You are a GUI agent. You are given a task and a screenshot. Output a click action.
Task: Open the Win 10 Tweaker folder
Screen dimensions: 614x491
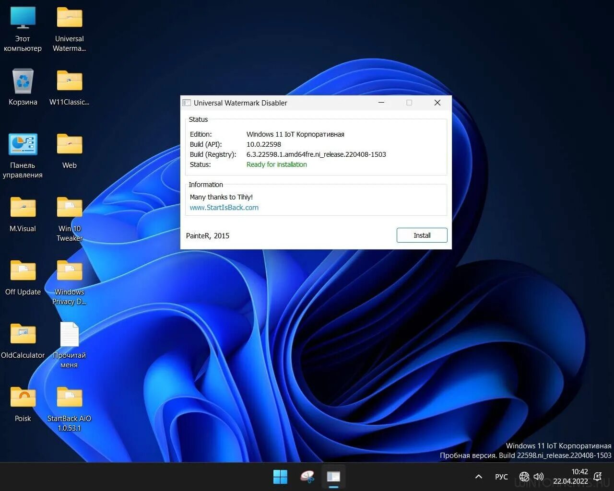pyautogui.click(x=70, y=219)
